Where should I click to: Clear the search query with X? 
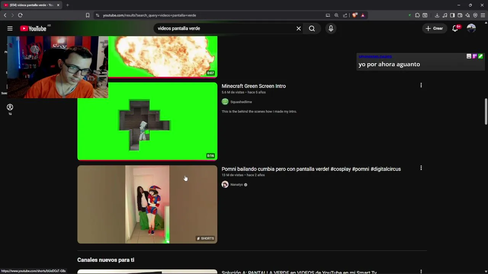click(x=299, y=29)
